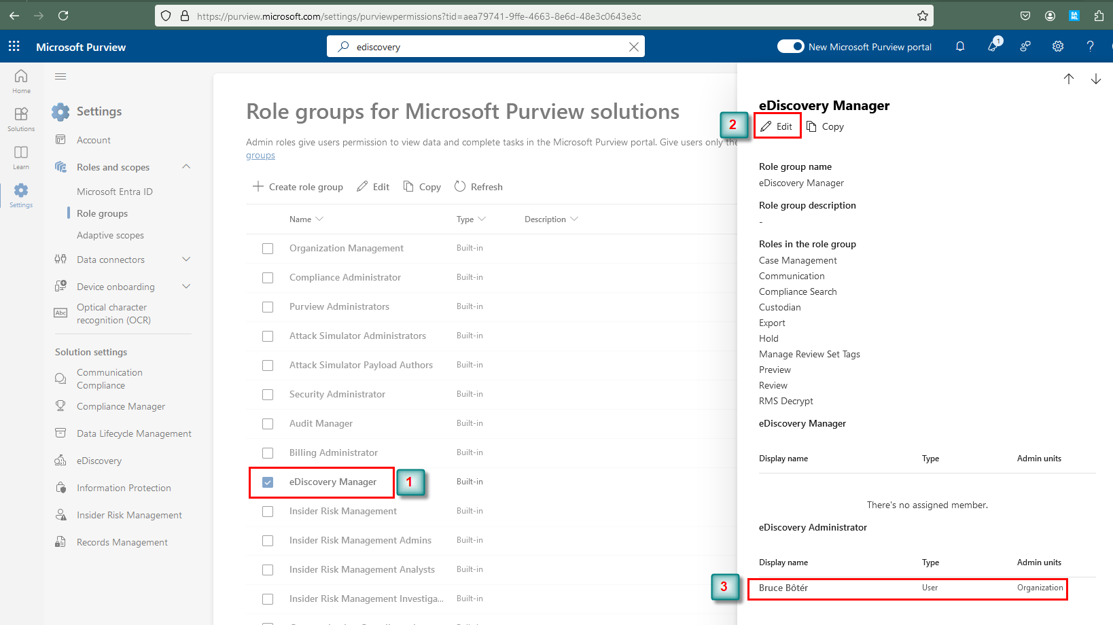
Task: Open Compliance Manager settings
Action: [x=121, y=406]
